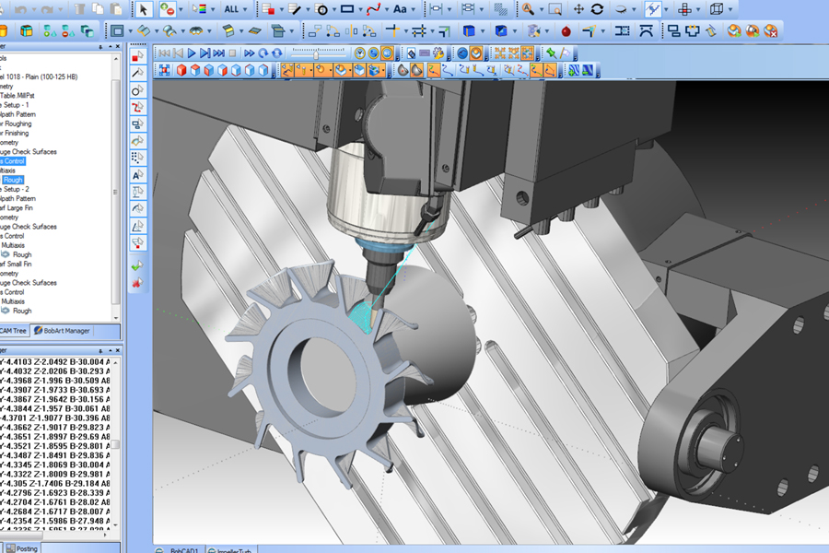This screenshot has height=553, width=829.
Task: Select the Table.MillPst tree item
Action: click(x=17, y=96)
